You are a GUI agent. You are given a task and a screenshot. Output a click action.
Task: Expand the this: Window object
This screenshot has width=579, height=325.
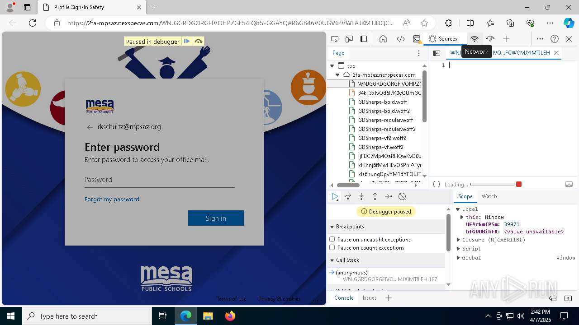[x=462, y=217]
